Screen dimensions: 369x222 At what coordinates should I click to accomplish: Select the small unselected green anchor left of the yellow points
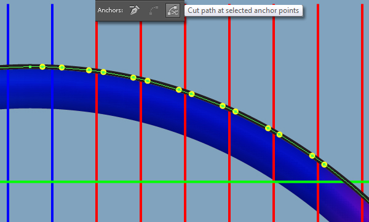point(30,67)
